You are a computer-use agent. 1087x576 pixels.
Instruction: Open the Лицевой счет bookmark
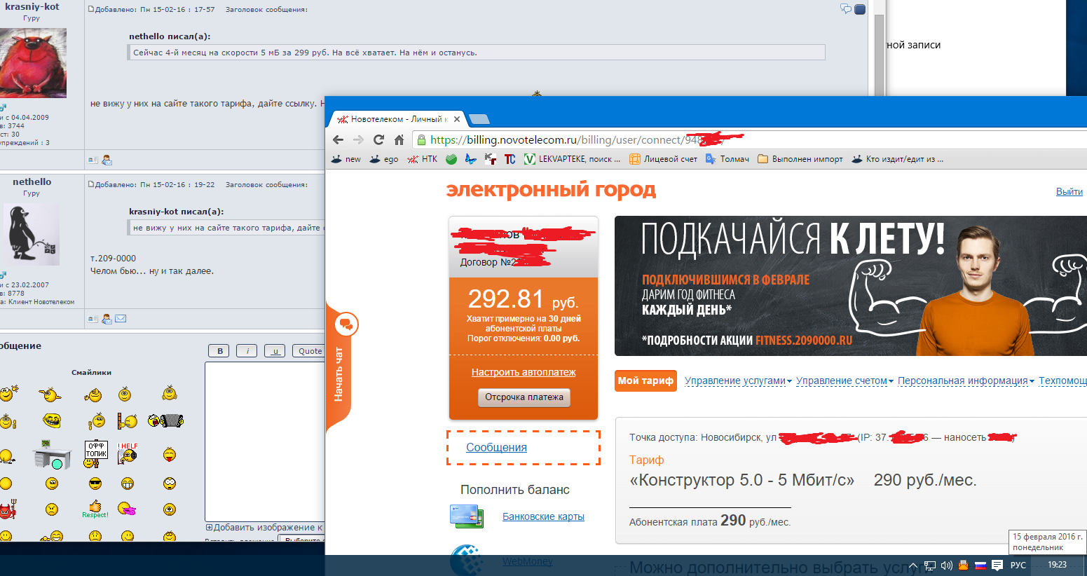[664, 159]
